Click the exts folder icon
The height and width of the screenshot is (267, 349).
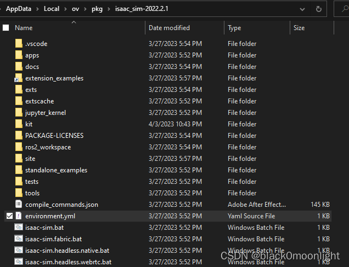[19, 89]
